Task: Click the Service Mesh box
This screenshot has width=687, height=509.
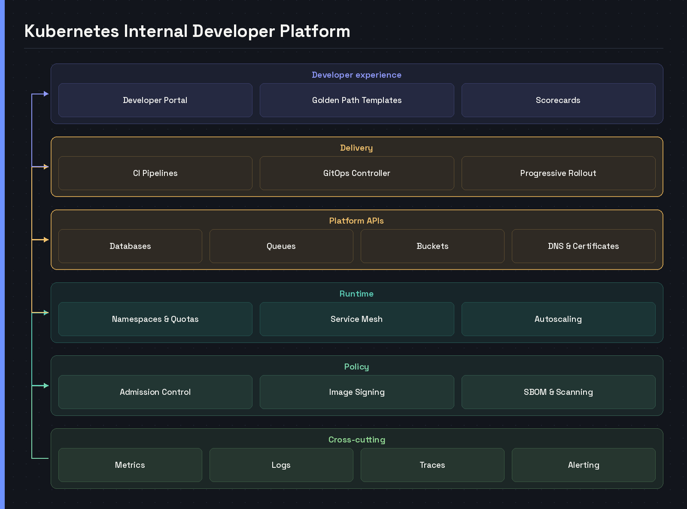Action: [357, 319]
